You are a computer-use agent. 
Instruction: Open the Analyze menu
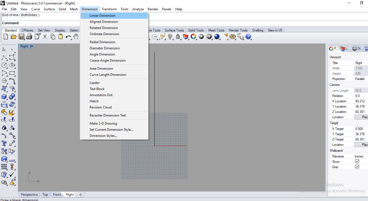point(138,9)
